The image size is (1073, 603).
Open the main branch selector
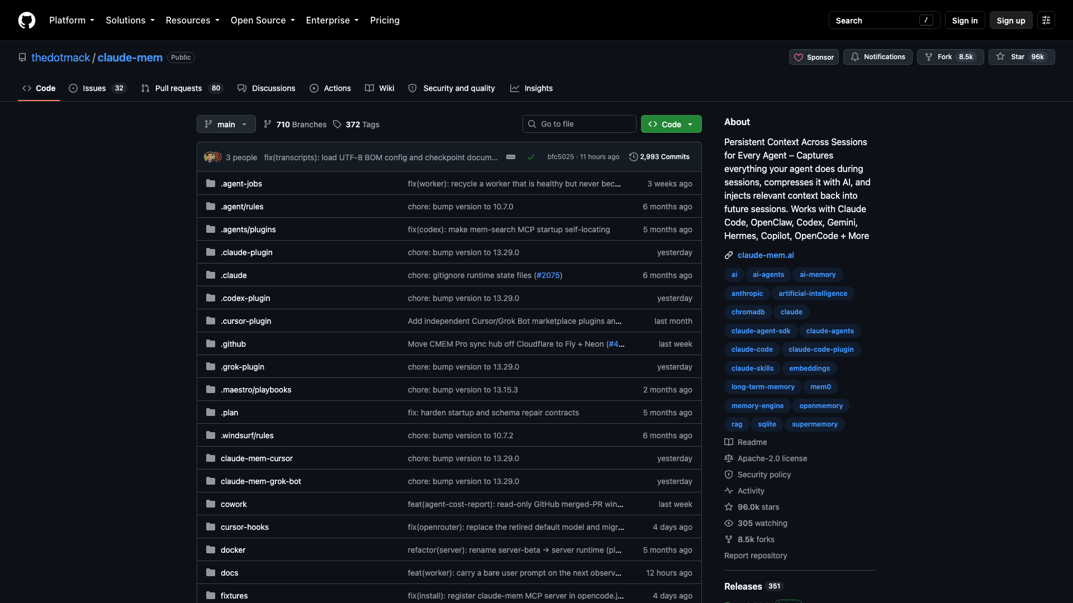(226, 124)
